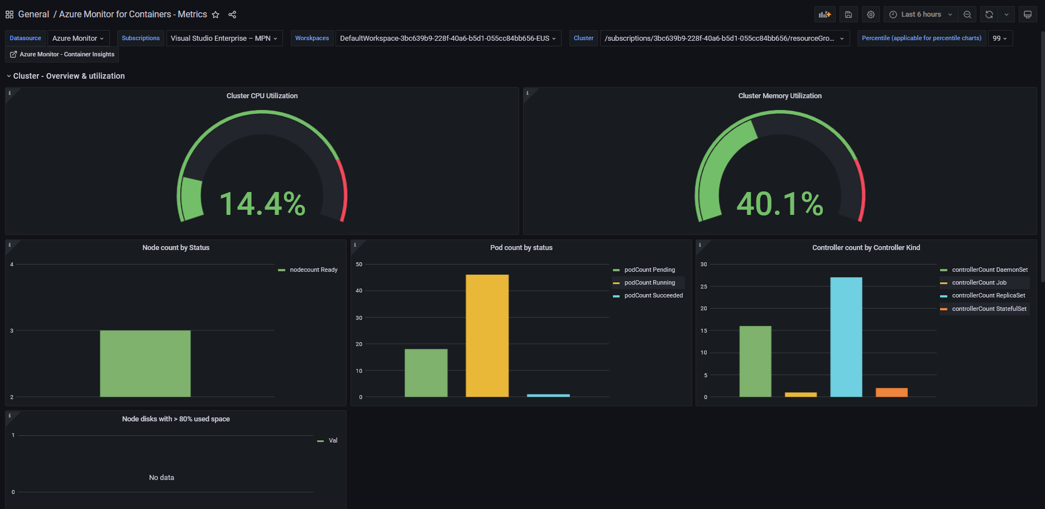Open the Azure Monitor datasource dropdown
This screenshot has width=1045, height=509.
point(78,39)
